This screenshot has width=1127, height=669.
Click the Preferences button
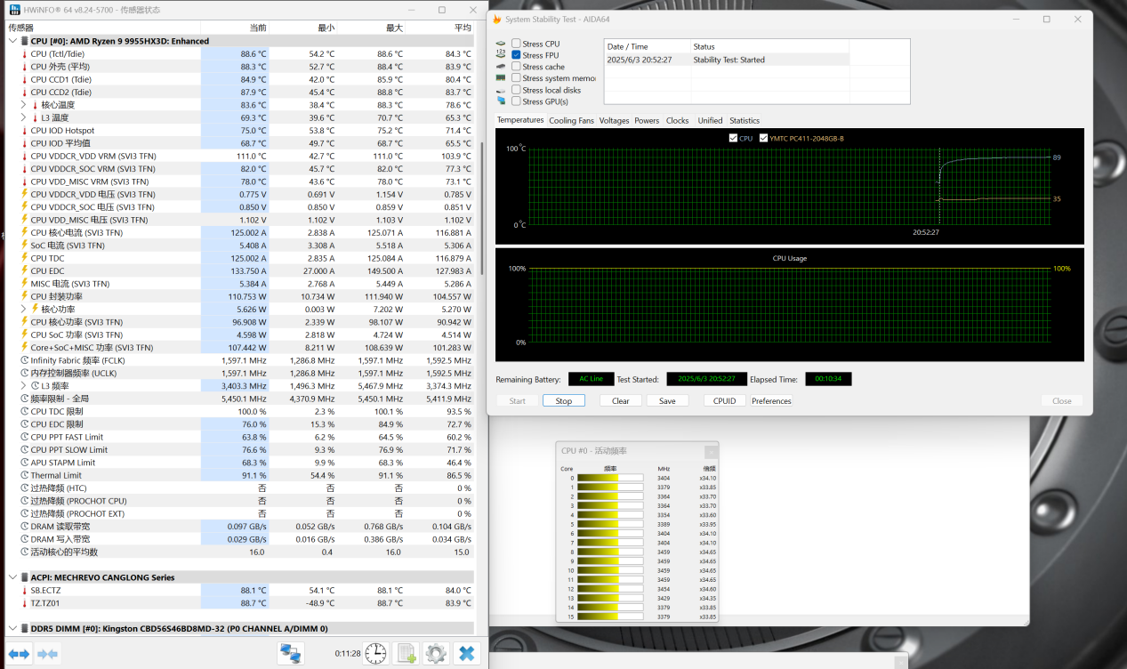(770, 401)
